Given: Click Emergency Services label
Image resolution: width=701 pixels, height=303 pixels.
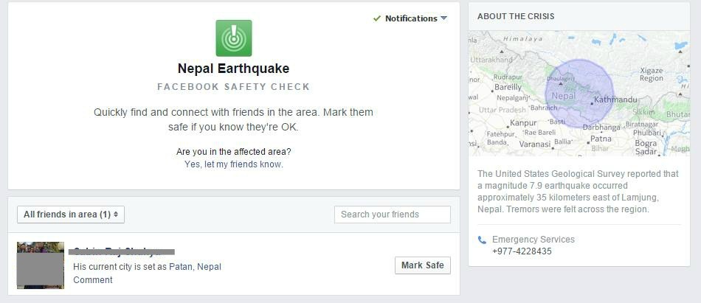Looking at the screenshot, I should (533, 240).
